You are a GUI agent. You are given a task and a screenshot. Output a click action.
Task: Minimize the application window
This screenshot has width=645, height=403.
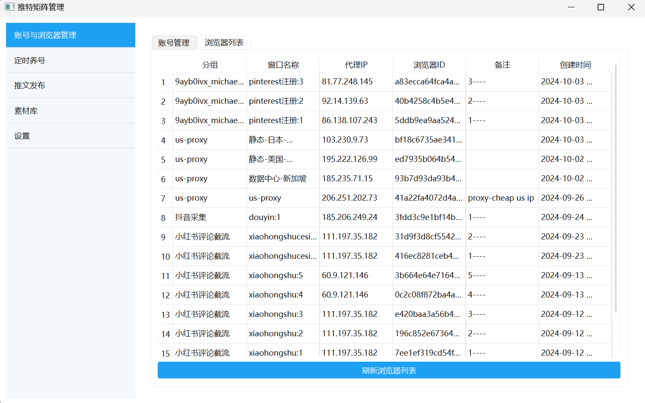point(571,7)
